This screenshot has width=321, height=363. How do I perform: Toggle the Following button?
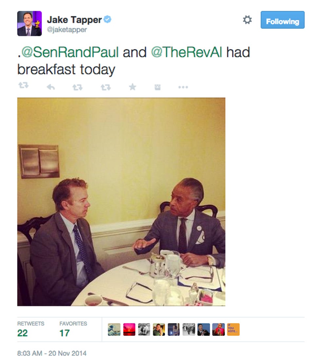click(283, 20)
